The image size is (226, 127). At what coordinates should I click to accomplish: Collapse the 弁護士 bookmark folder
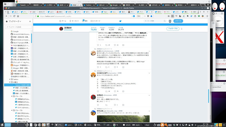tap(10, 82)
